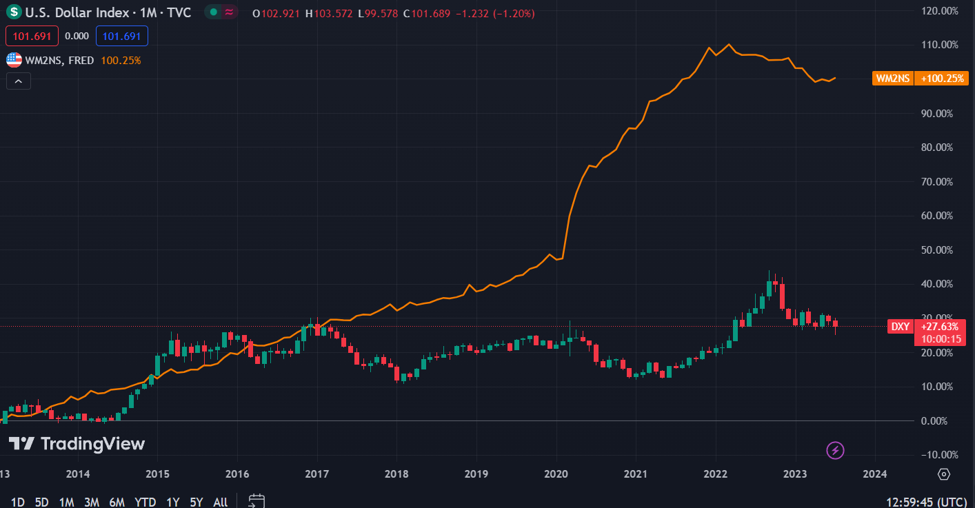Click the red DXY price scale label
The height and width of the screenshot is (508, 975).
click(x=901, y=327)
